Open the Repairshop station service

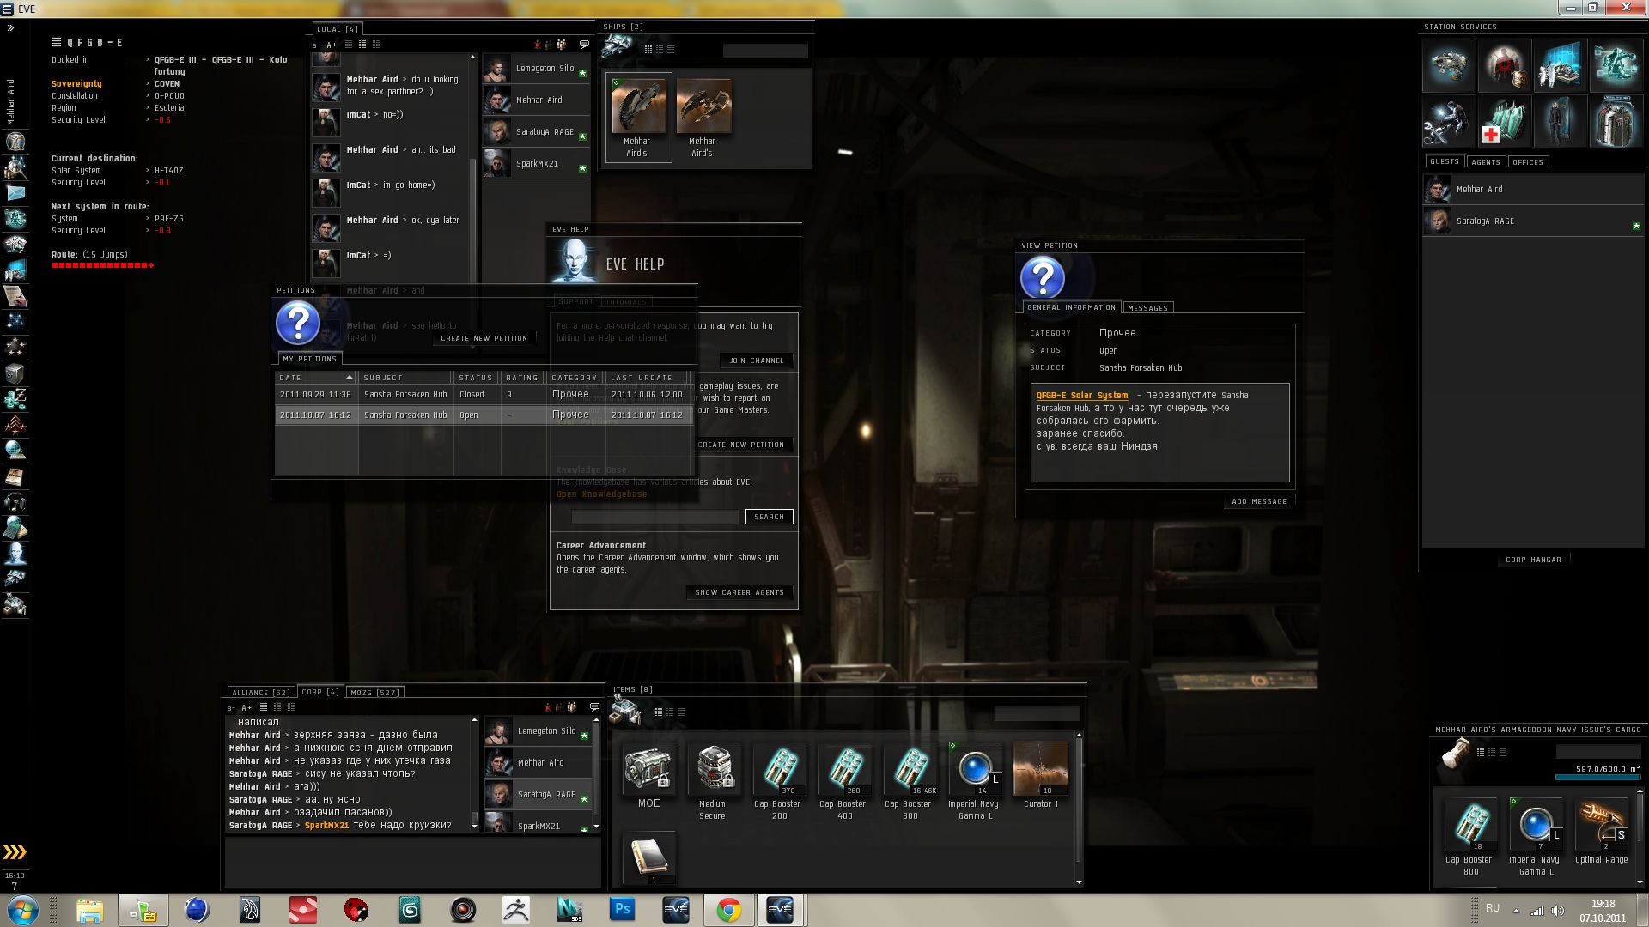(x=1448, y=123)
